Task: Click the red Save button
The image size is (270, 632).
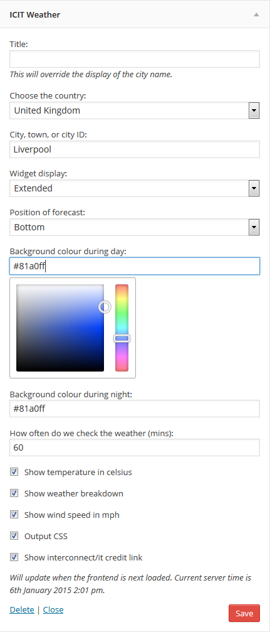Action: pos(244,613)
